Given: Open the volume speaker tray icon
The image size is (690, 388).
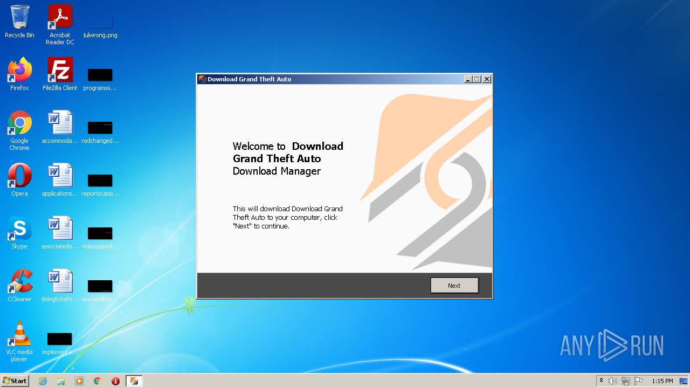Looking at the screenshot, I should (613, 381).
